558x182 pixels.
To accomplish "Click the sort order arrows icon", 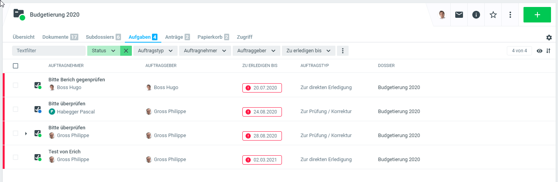I will (x=548, y=51).
